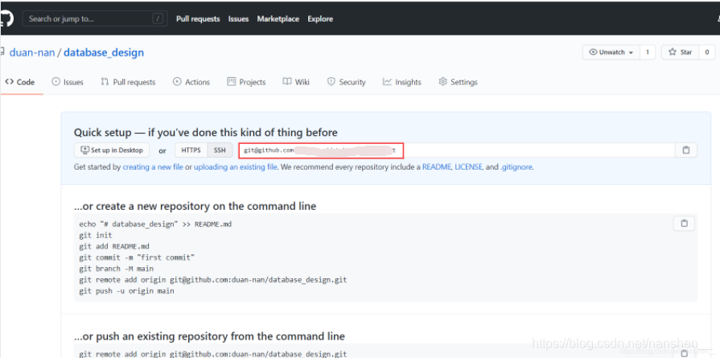Click the git commit first commit line

(137, 257)
